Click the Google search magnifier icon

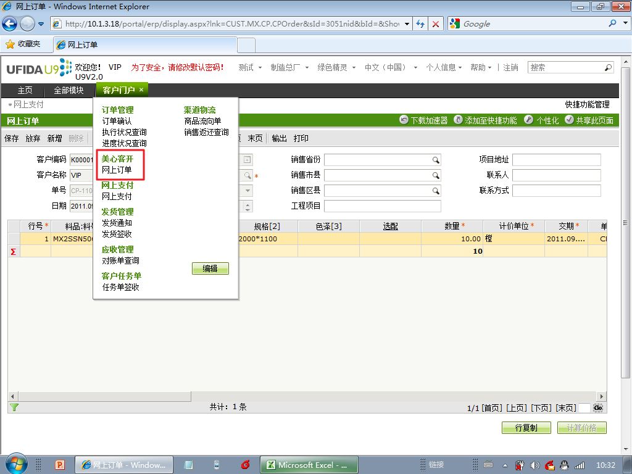point(613,23)
